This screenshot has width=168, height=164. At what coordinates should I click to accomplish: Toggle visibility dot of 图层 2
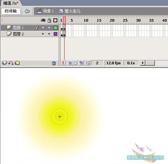(x=43, y=34)
